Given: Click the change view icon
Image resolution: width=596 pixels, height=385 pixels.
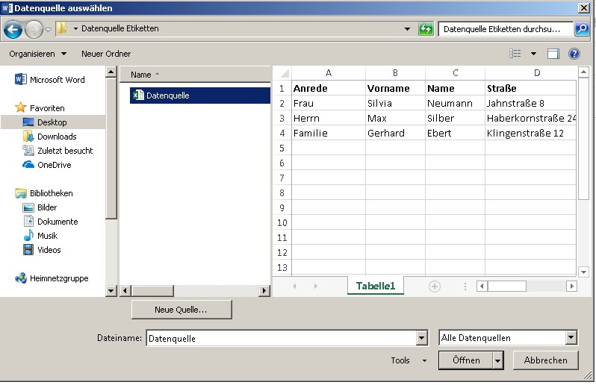Looking at the screenshot, I should [515, 54].
